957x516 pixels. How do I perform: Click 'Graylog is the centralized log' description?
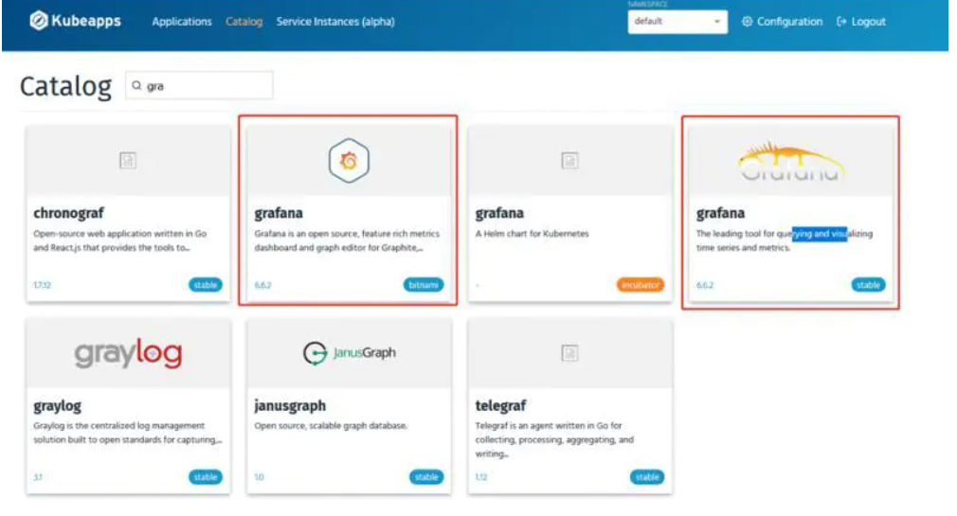(128, 433)
